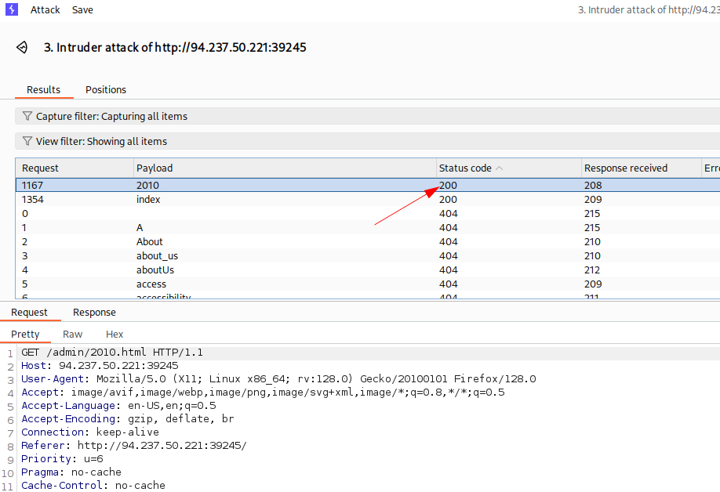Viewport: 720px width, 492px height.
Task: Switch to the Positions tab
Action: click(x=106, y=90)
